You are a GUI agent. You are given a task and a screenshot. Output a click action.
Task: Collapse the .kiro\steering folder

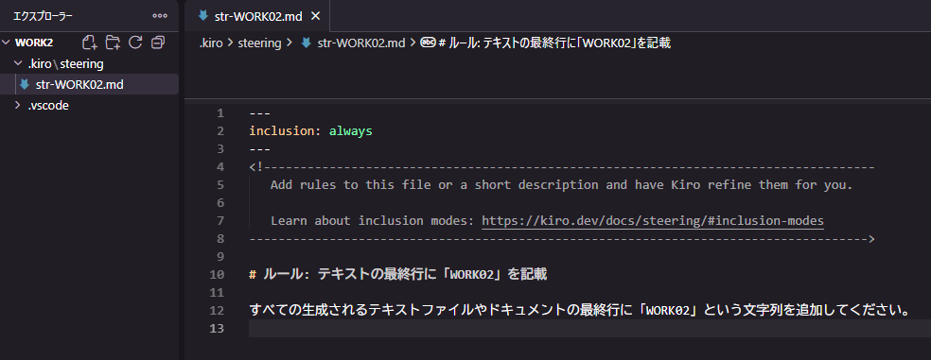coord(18,63)
